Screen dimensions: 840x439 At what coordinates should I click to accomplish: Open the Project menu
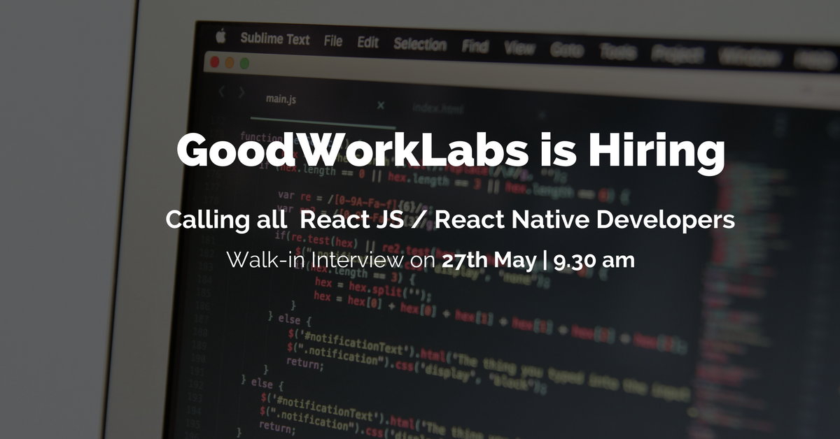click(x=676, y=55)
